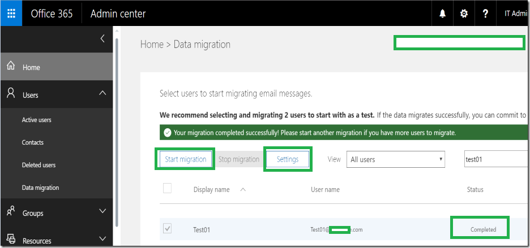Click the Status column header

point(475,190)
